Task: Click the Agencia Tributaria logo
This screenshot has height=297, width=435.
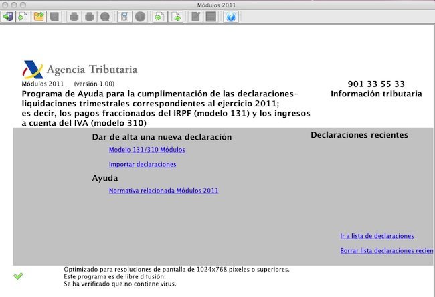Action: pyautogui.click(x=80, y=70)
